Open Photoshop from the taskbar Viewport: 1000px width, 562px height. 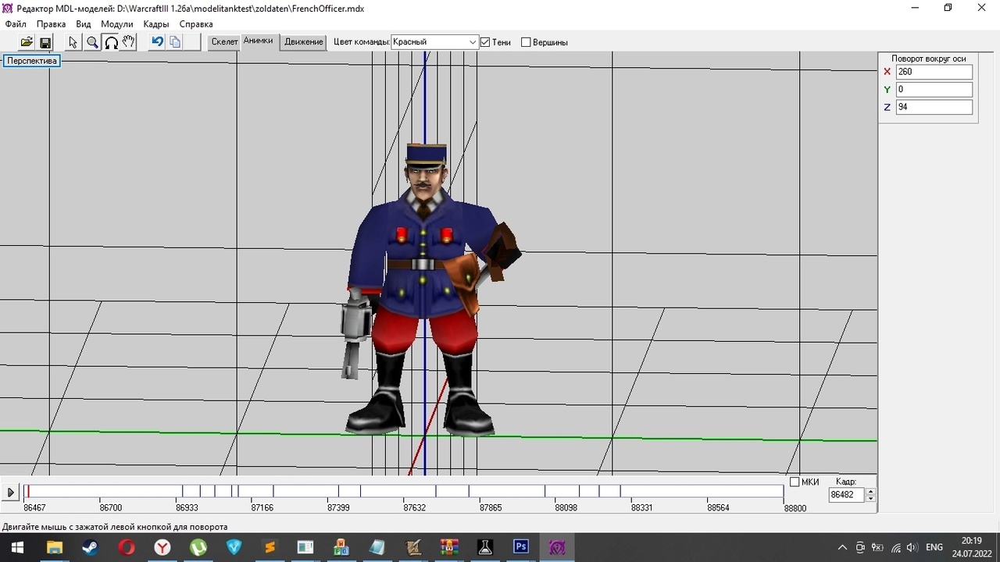pos(521,547)
